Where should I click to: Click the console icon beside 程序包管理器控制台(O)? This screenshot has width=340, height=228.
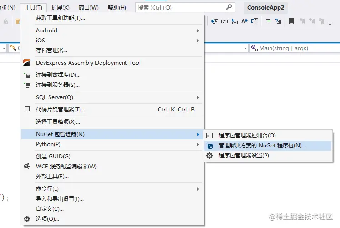pyautogui.click(x=210, y=136)
